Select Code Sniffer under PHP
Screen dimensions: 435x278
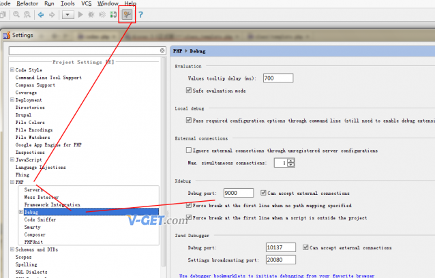pos(40,220)
